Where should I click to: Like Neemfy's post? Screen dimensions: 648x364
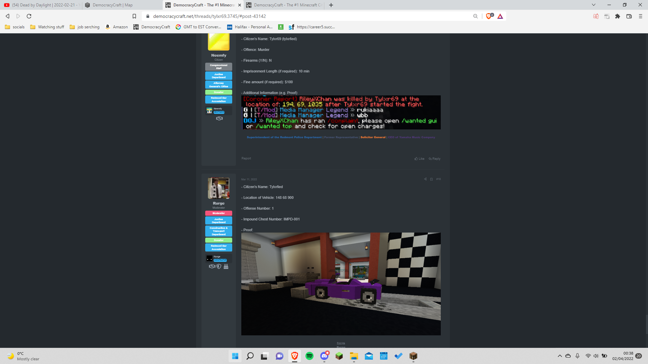pos(420,159)
